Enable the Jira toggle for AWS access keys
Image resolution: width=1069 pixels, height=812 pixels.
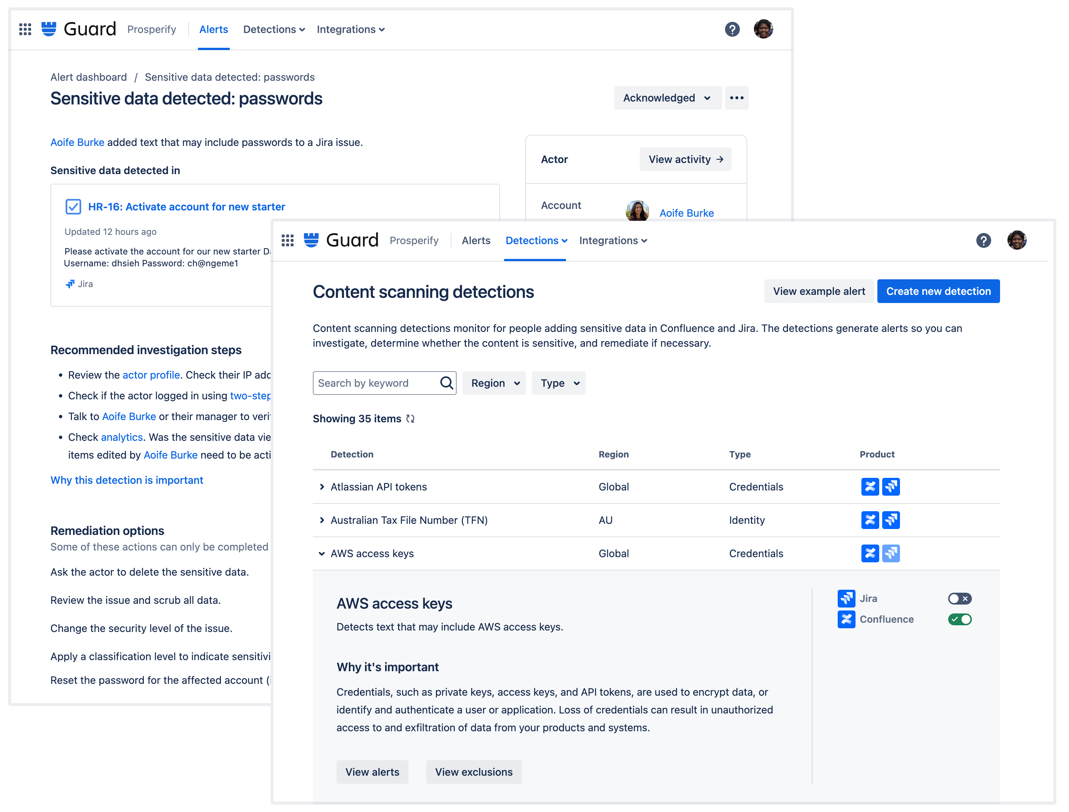click(960, 598)
